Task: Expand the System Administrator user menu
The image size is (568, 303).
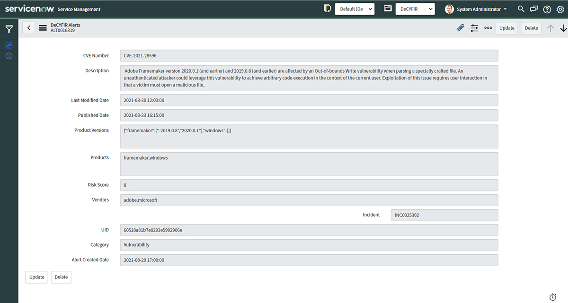Action: [x=481, y=9]
